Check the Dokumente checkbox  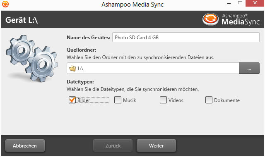[x=209, y=100]
